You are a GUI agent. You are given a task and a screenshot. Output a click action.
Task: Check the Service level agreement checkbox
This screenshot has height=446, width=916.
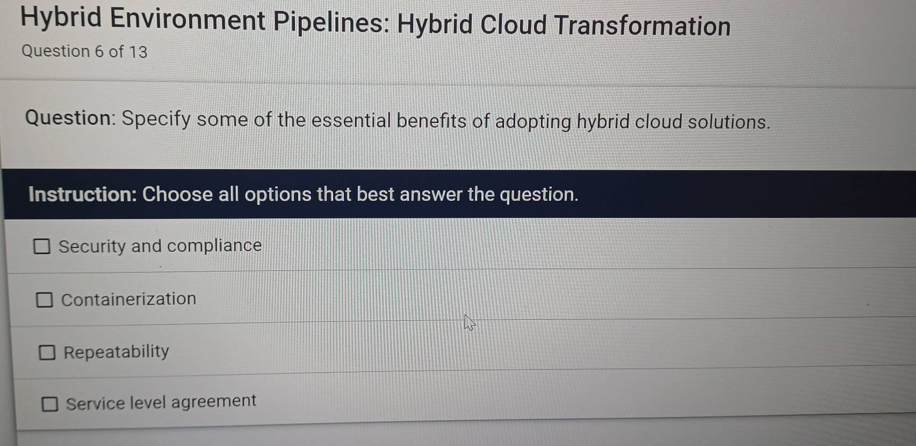51,403
